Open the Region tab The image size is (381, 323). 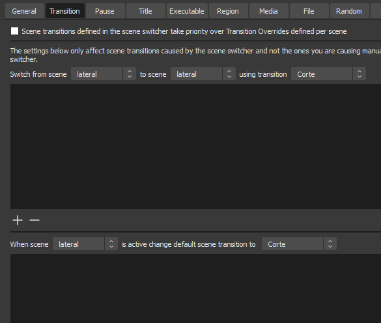(228, 11)
